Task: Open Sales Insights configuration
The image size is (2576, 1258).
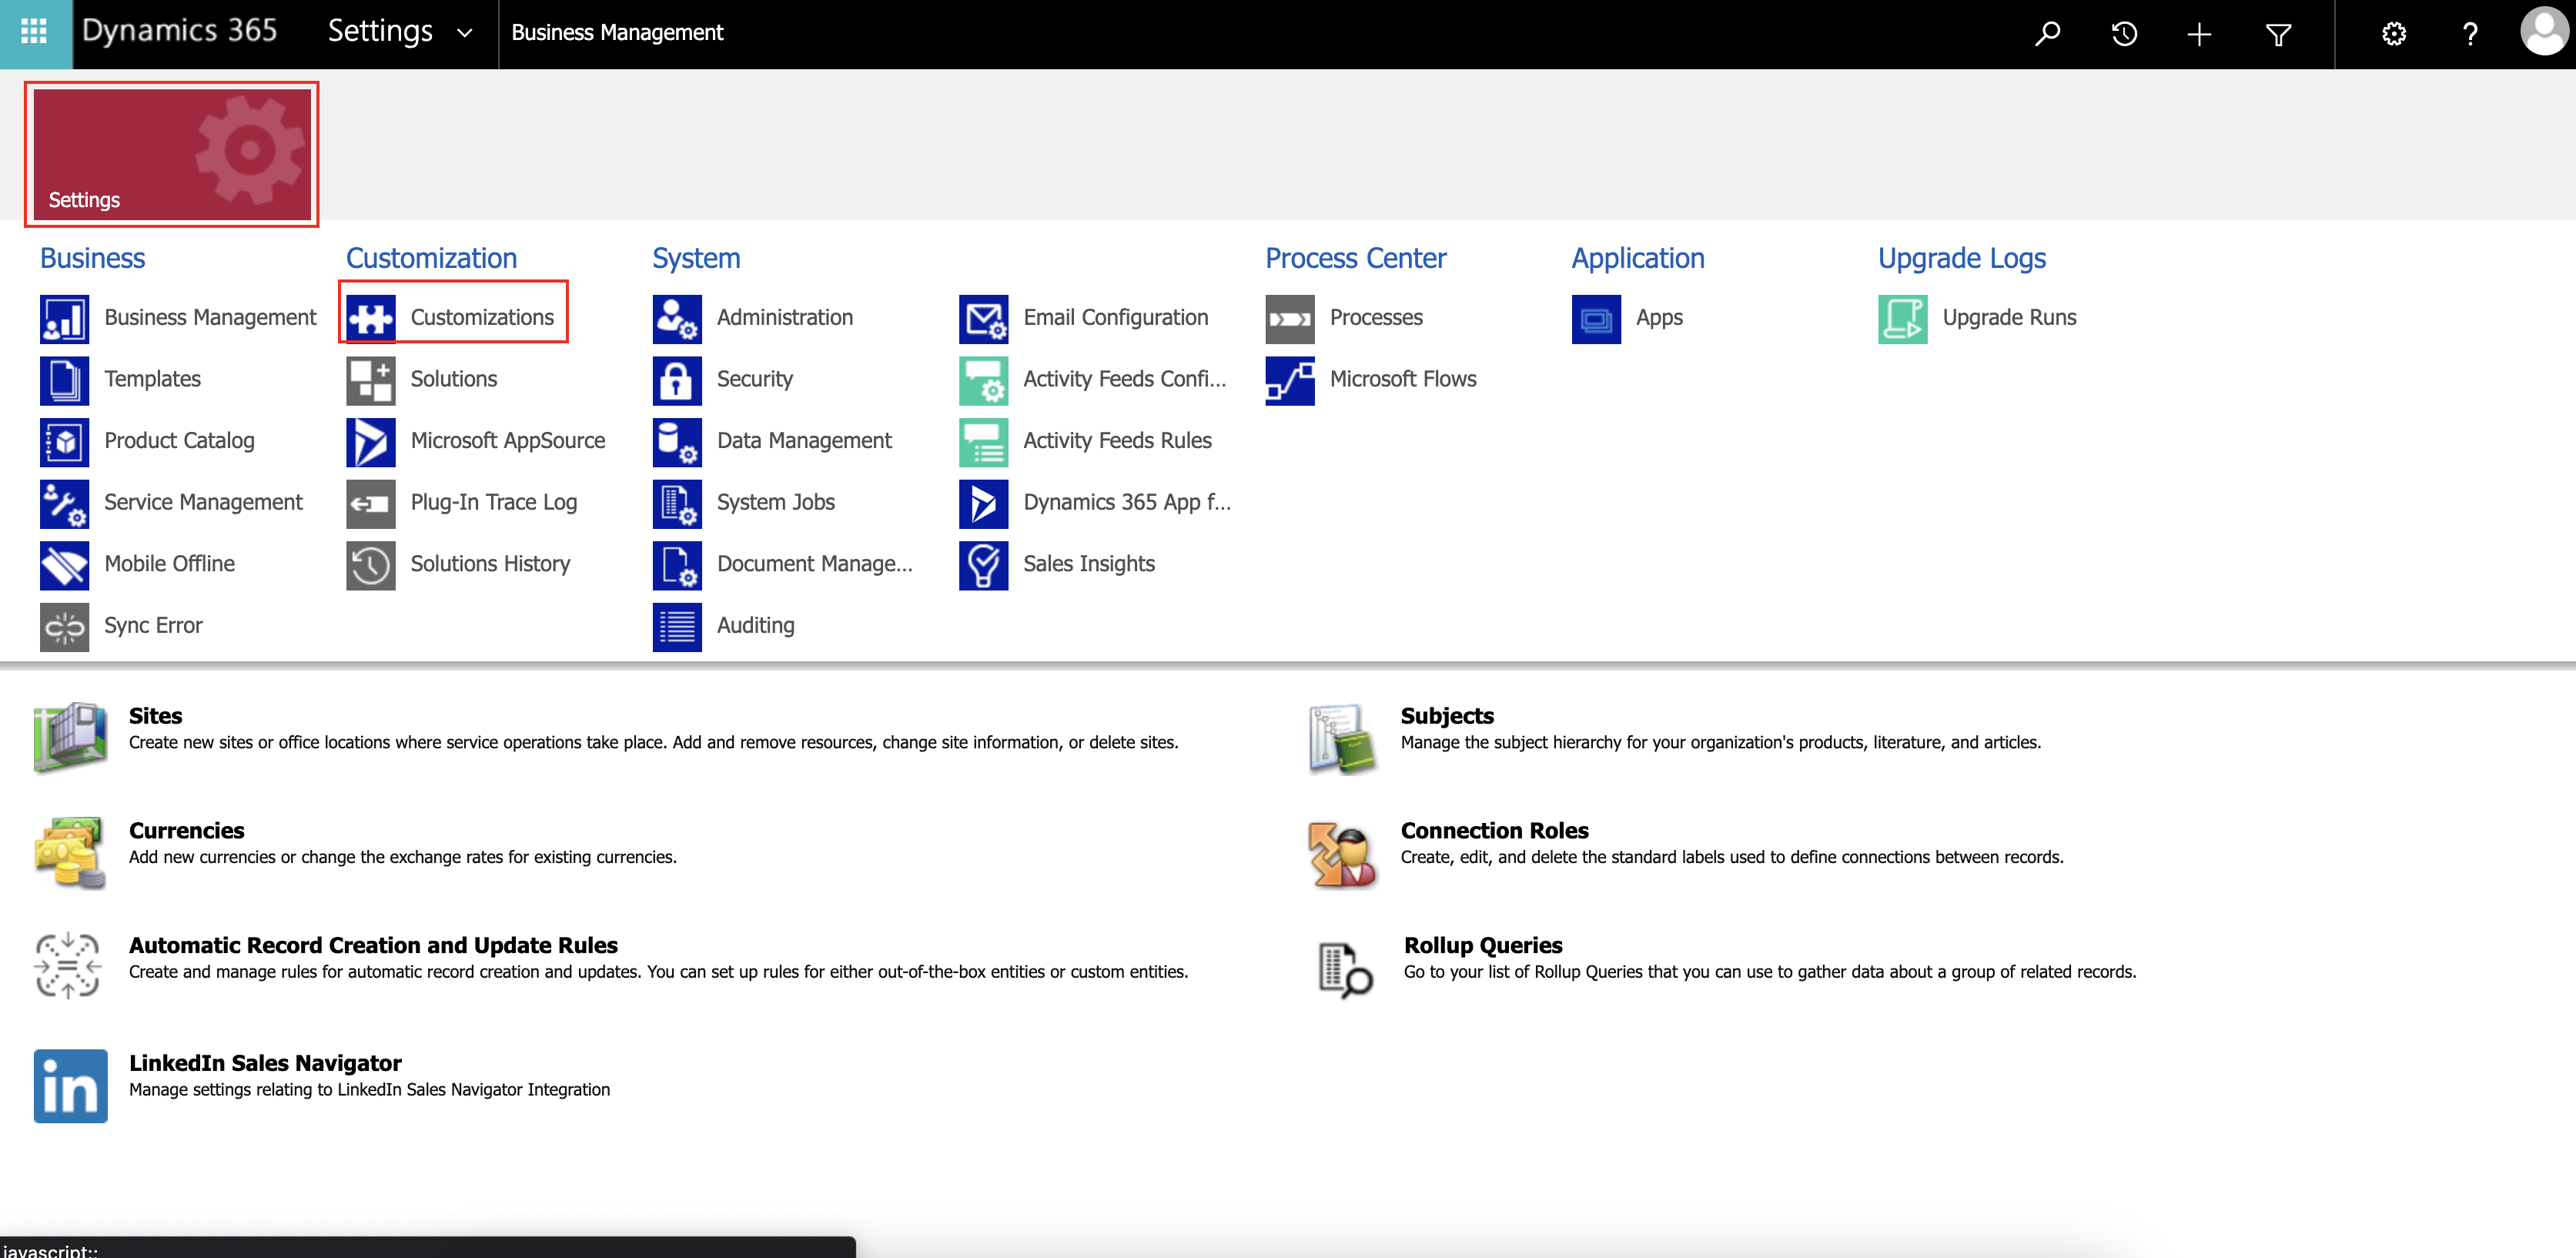Action: click(1088, 562)
